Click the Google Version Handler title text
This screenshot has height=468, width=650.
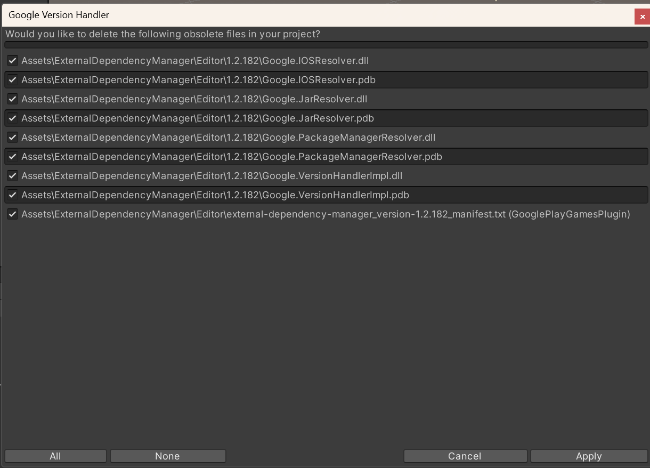[59, 15]
